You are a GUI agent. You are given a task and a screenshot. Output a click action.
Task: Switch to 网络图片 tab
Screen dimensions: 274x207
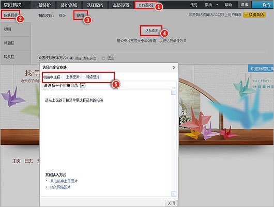(x=93, y=77)
